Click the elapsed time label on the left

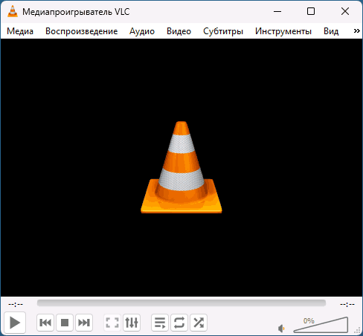pos(16,304)
